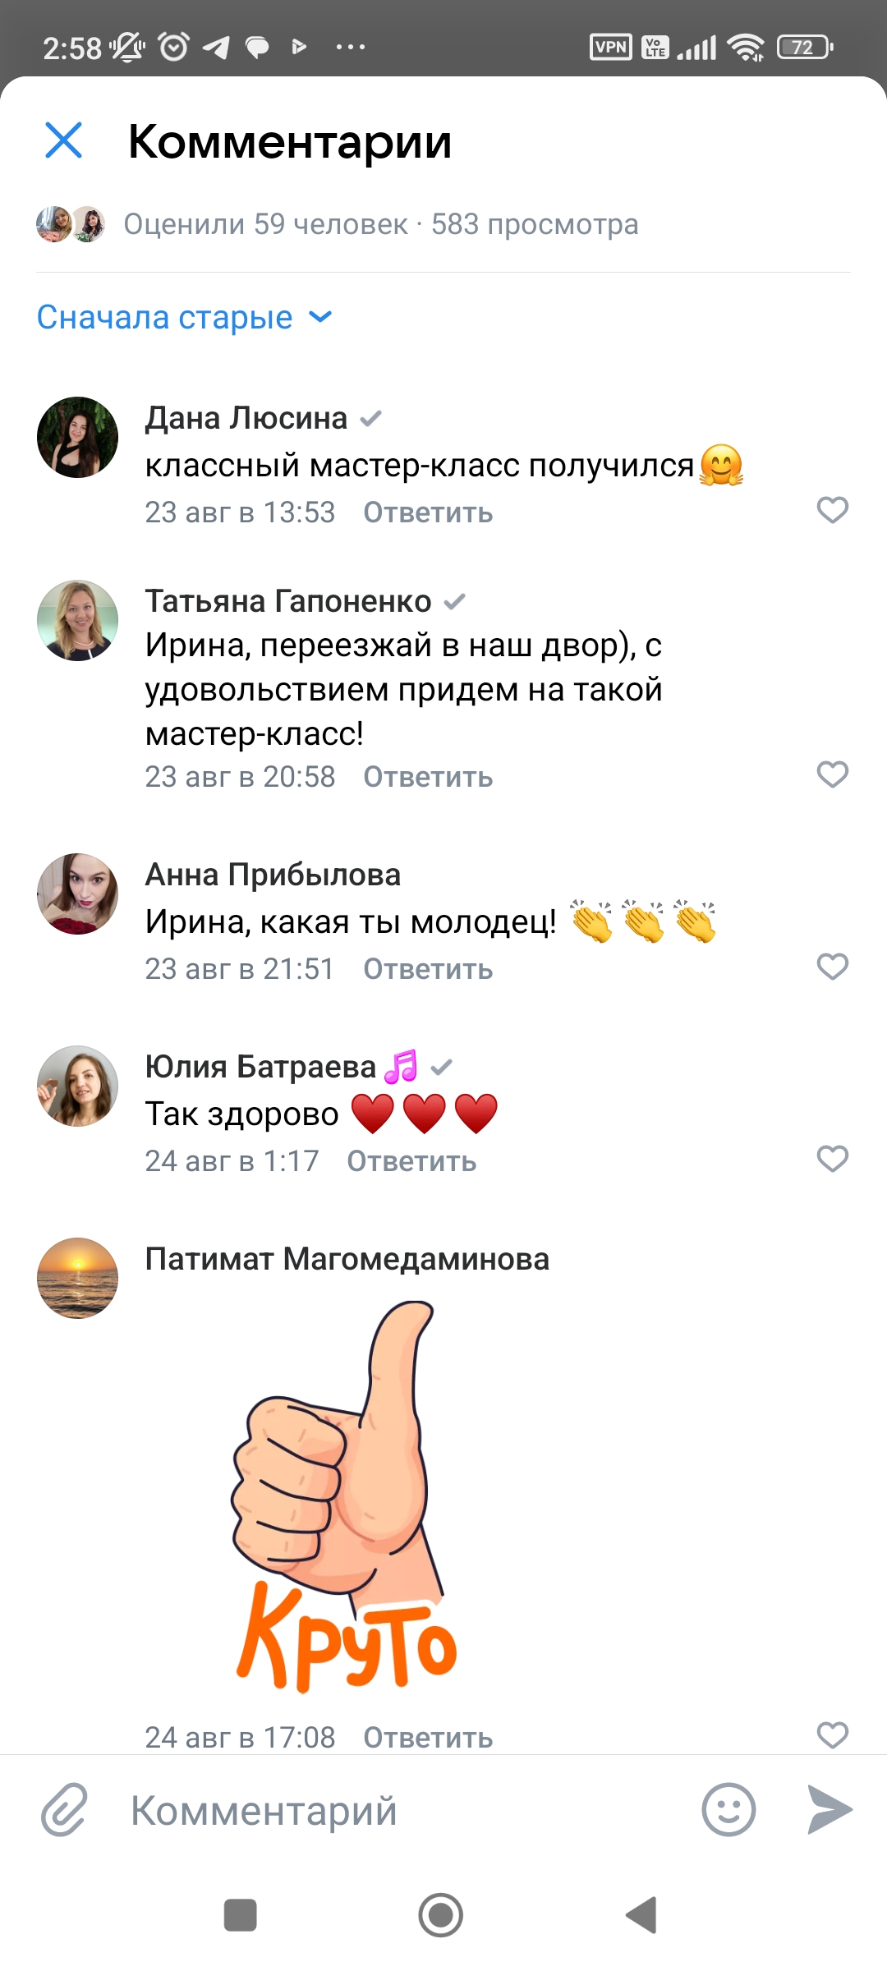Open Дана Люсина's profile avatar
Image resolution: width=887 pixels, height=1971 pixels.
point(78,438)
